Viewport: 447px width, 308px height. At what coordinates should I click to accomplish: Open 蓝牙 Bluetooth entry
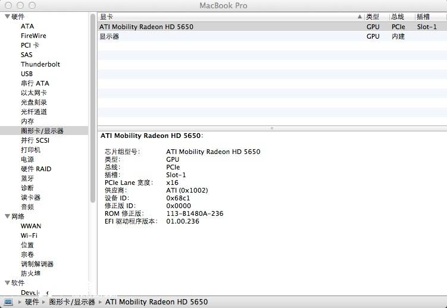point(27,178)
